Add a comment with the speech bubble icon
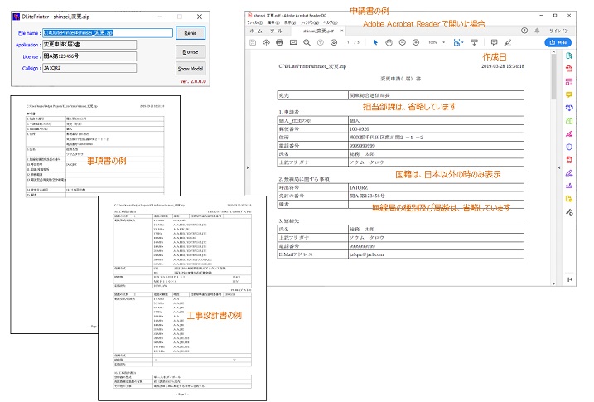This screenshot has height=402, width=594. coord(494,42)
